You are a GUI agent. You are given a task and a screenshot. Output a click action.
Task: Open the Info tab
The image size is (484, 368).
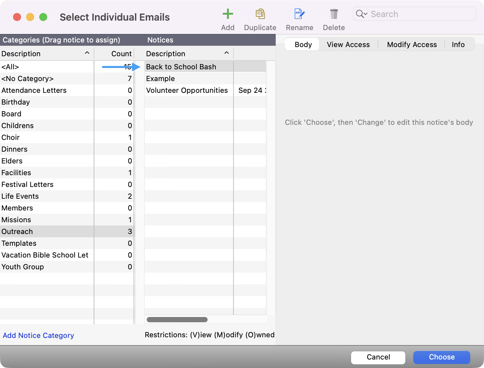coord(458,44)
